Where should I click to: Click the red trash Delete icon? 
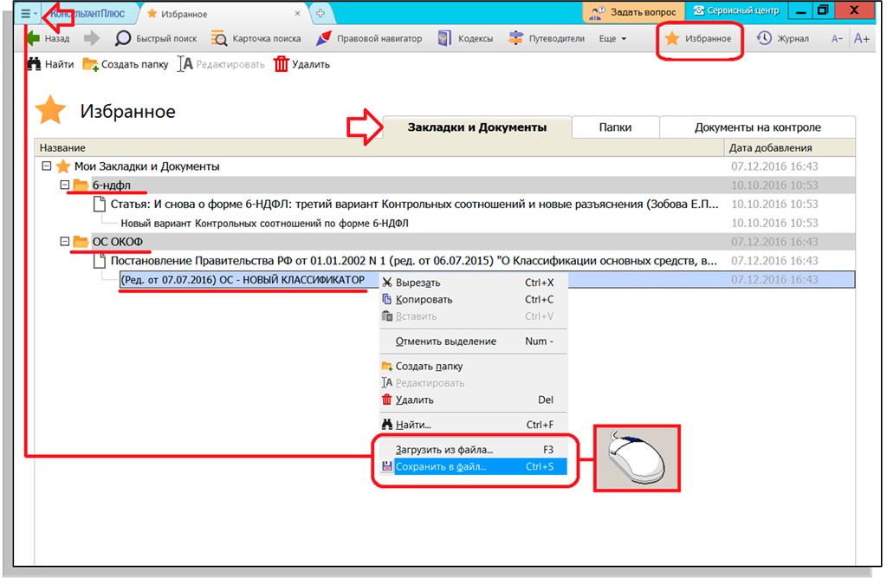(282, 64)
